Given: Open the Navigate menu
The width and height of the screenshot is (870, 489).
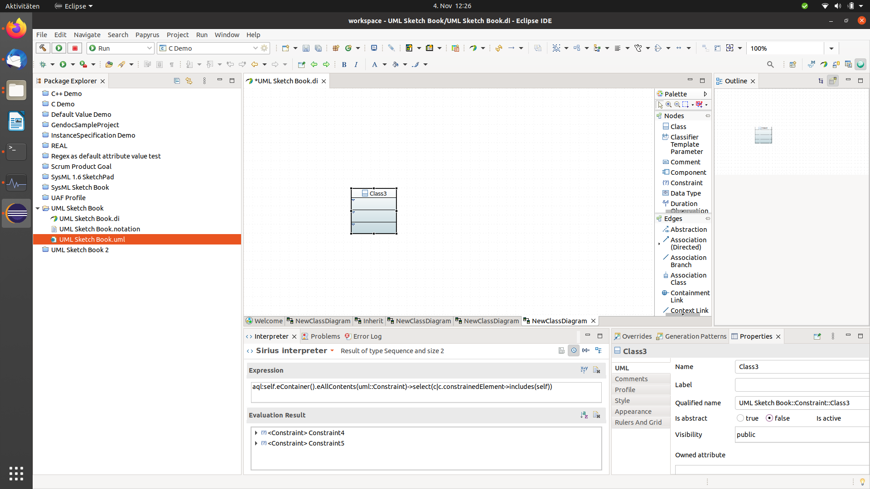Looking at the screenshot, I should coord(87,34).
